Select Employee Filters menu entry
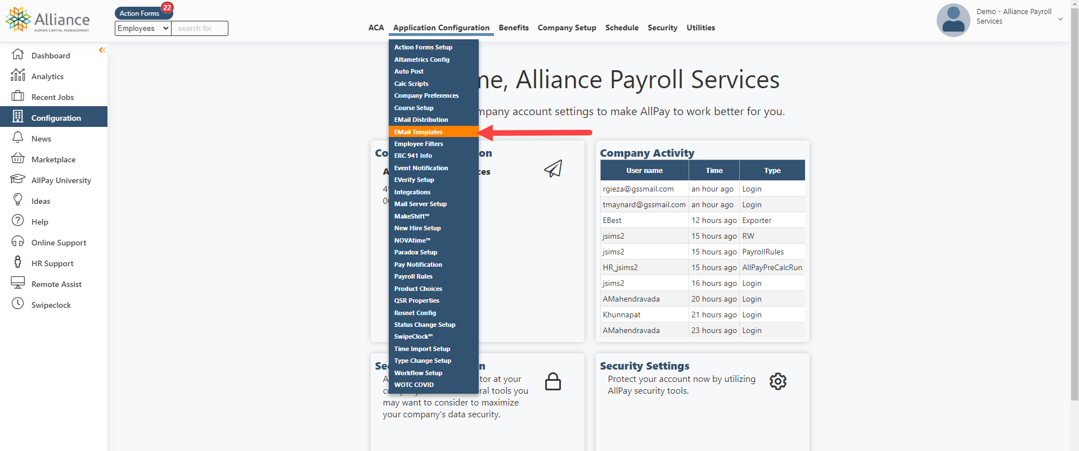Image resolution: width=1079 pixels, height=451 pixels. (x=433, y=144)
